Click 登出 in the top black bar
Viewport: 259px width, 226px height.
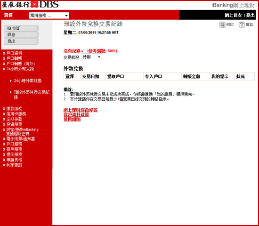pos(250,15)
